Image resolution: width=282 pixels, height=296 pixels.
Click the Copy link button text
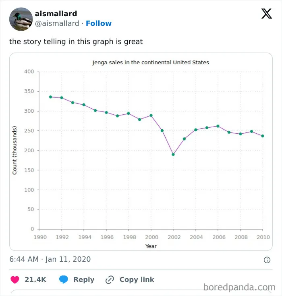(x=137, y=279)
